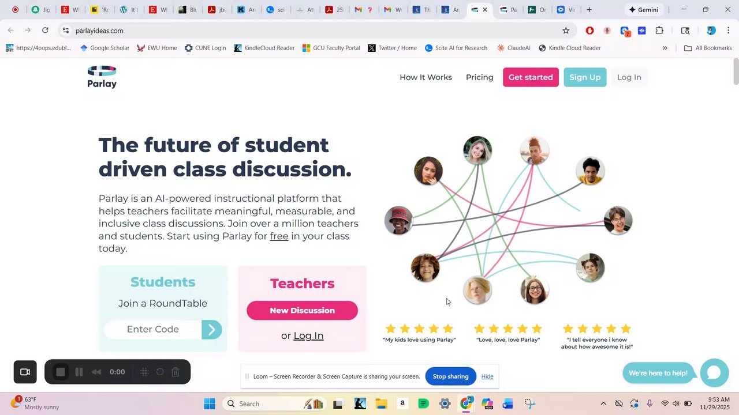Open the Settings gear in the taskbar
This screenshot has height=415, width=739.
tap(445, 403)
